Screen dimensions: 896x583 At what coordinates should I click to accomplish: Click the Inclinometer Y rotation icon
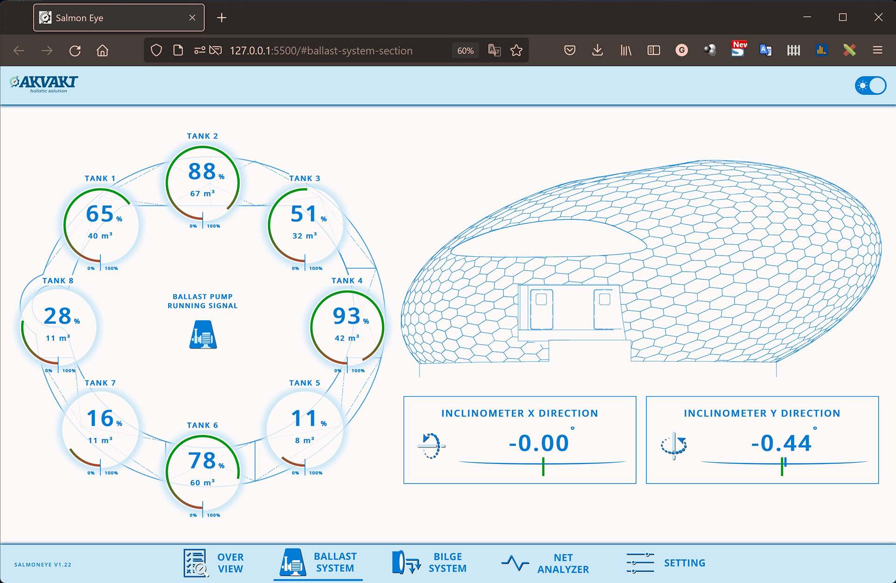[x=674, y=445]
